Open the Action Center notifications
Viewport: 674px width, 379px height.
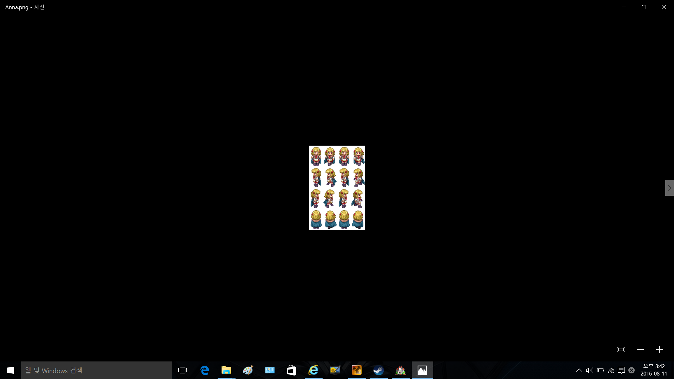pyautogui.click(x=621, y=370)
